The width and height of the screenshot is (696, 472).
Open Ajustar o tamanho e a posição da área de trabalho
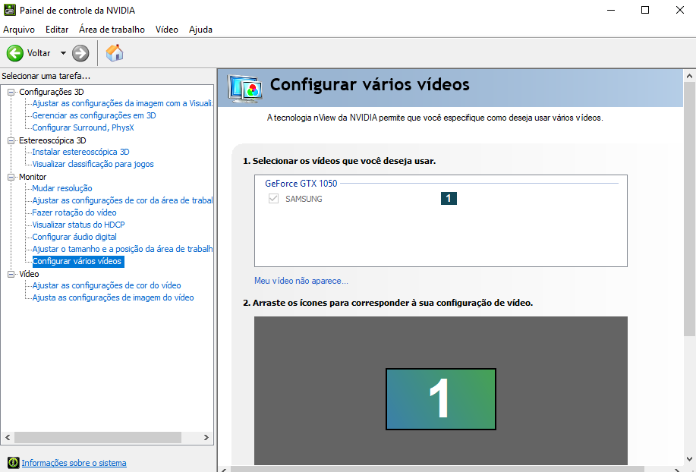122,249
